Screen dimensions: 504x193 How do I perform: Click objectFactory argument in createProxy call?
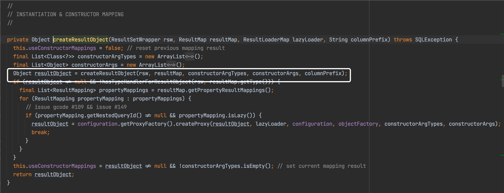pos(358,124)
